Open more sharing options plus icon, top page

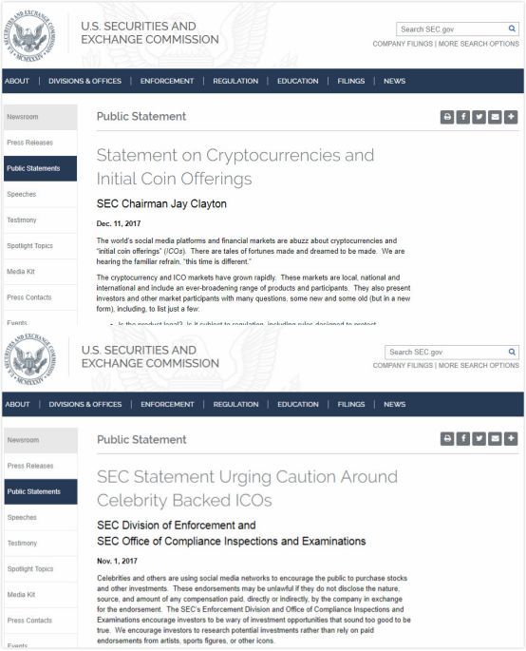pos(511,117)
